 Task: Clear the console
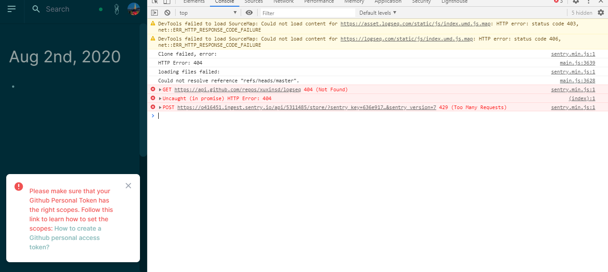(167, 13)
